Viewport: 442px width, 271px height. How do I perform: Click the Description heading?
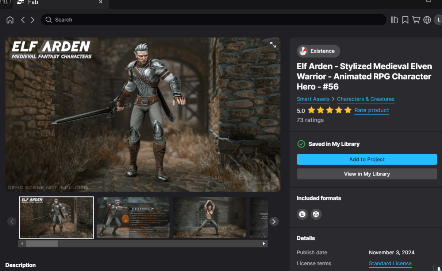20,265
